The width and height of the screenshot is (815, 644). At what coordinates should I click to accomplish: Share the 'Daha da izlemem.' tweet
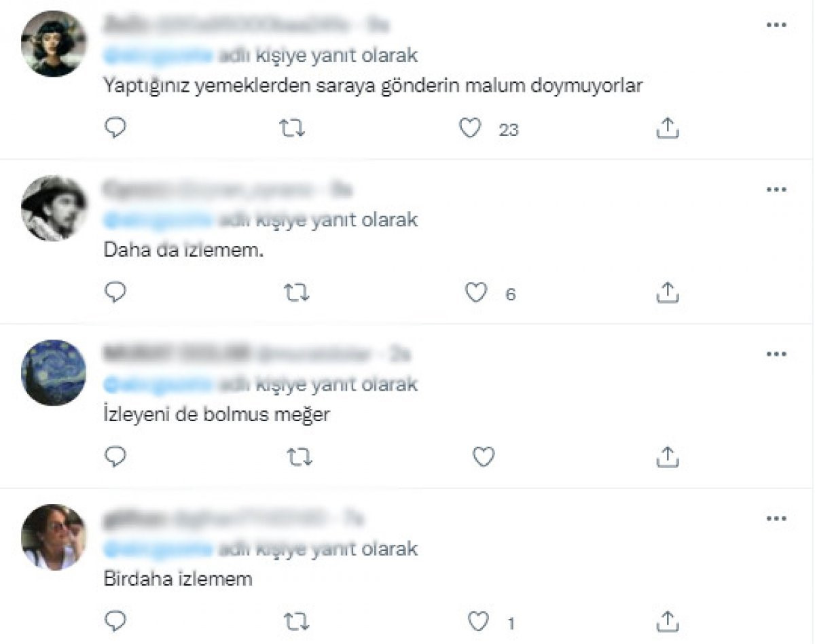(x=668, y=292)
